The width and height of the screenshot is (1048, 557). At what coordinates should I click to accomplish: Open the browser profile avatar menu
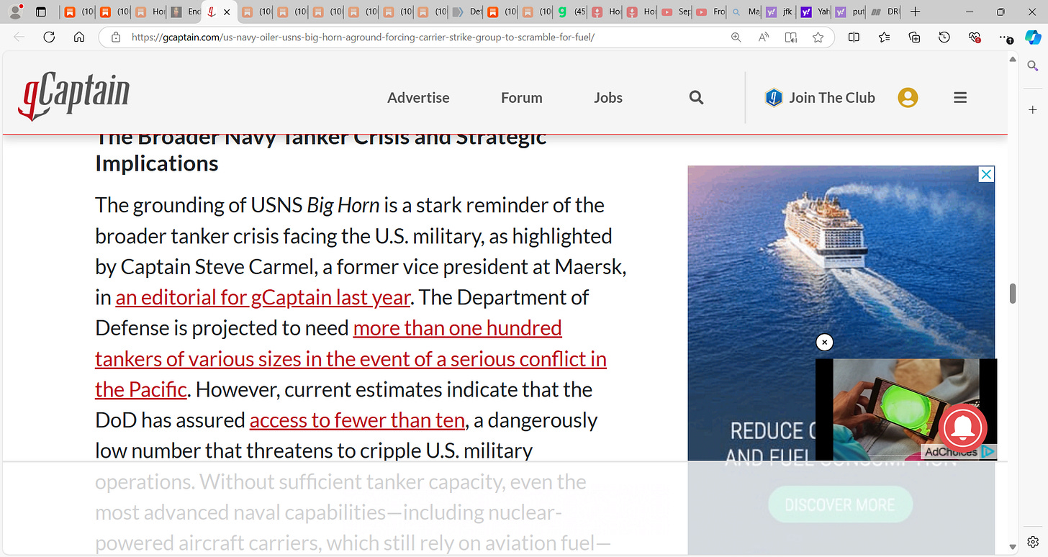pyautogui.click(x=15, y=12)
